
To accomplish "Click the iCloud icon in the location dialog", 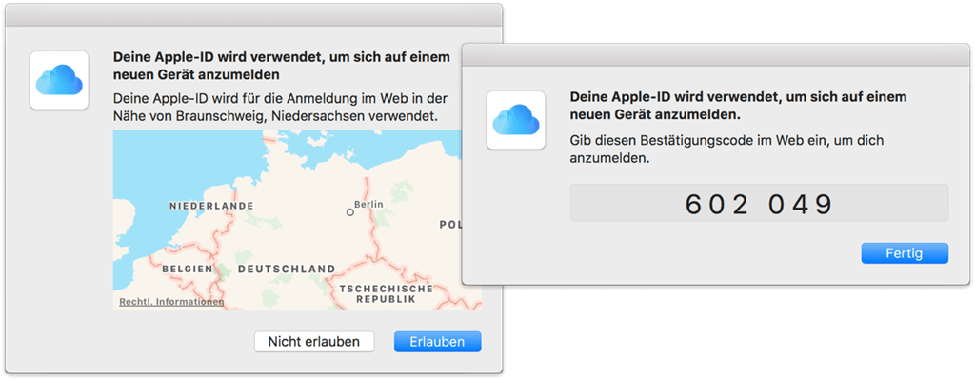I will pyautogui.click(x=59, y=81).
